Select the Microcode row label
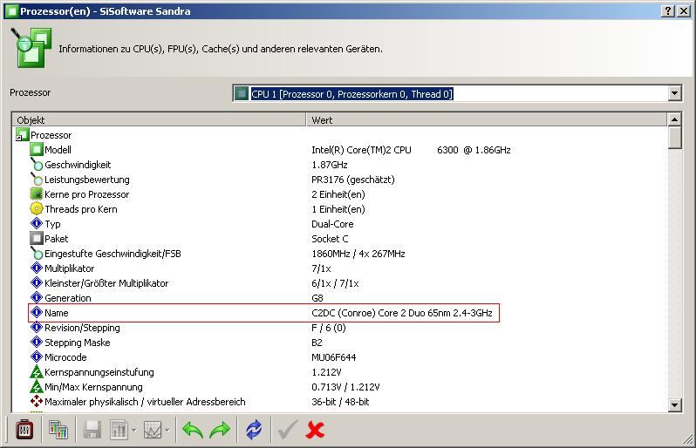Screen dimensions: 696x448 [65, 357]
